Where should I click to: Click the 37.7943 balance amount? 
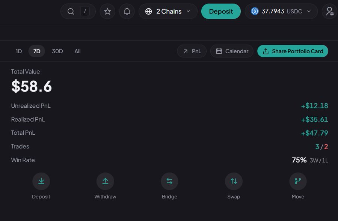(273, 11)
